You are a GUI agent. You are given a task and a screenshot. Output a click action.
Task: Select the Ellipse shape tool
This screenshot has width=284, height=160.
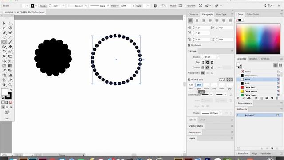point(4,42)
